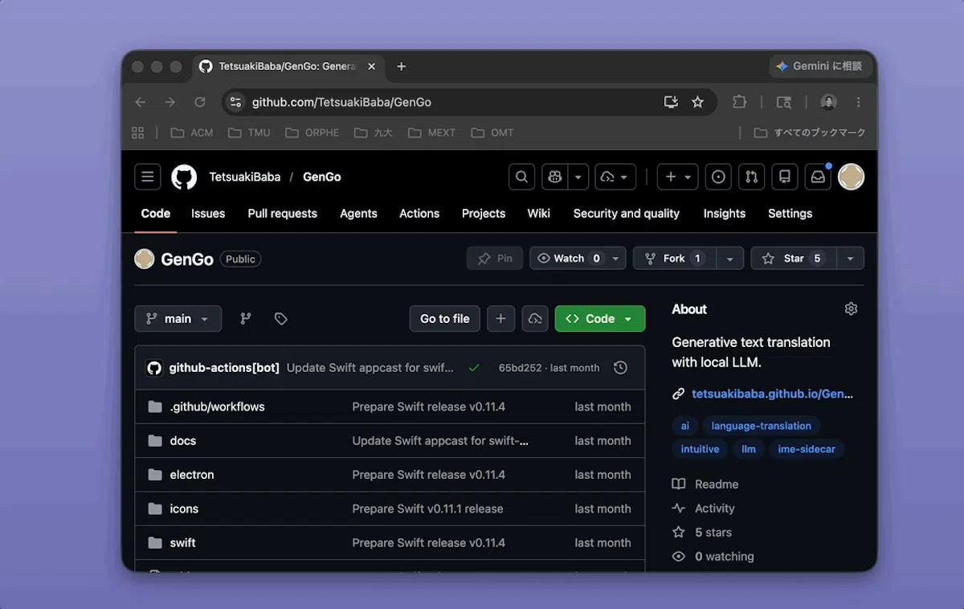This screenshot has height=609, width=964.
Task: Open the Agents tab
Action: (358, 214)
